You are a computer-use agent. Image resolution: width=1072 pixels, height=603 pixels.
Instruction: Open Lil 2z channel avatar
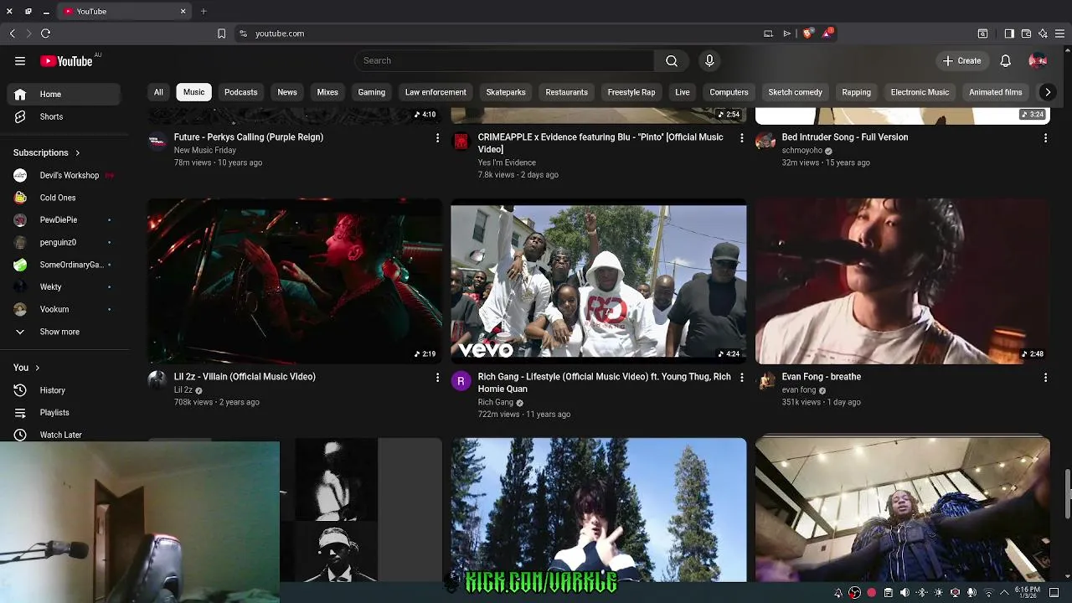click(157, 382)
